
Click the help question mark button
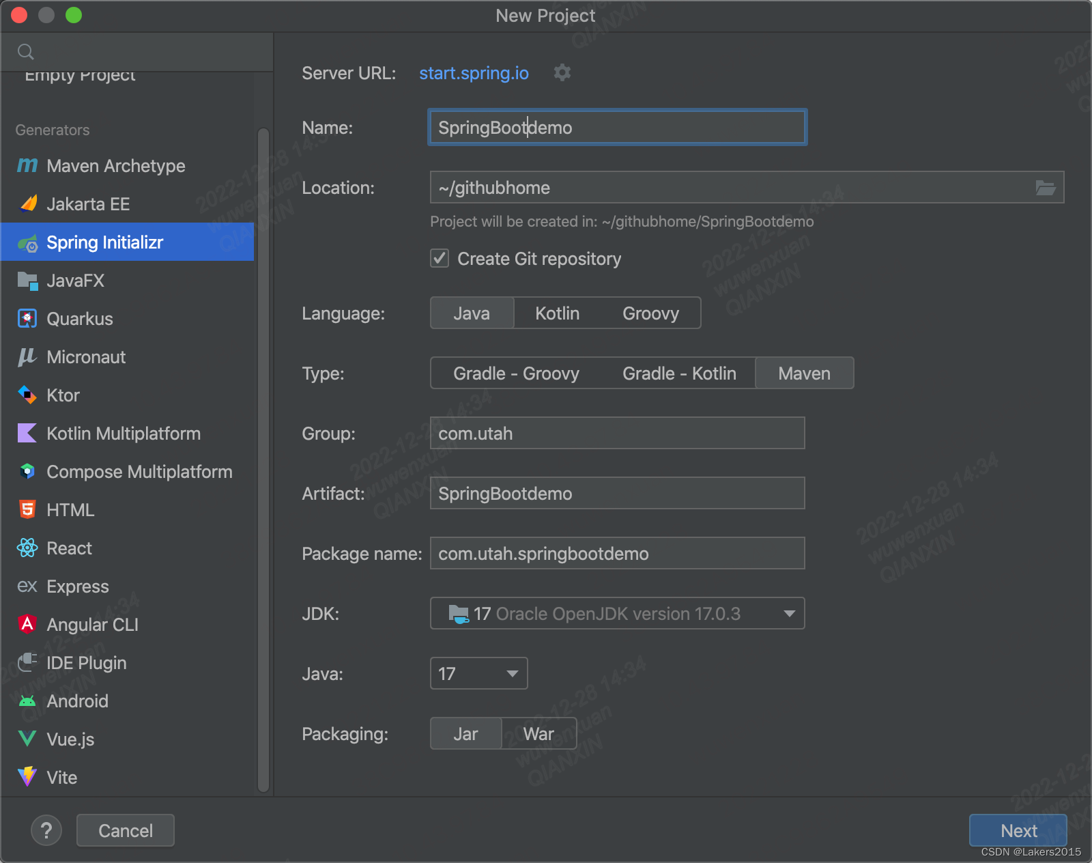pyautogui.click(x=46, y=830)
